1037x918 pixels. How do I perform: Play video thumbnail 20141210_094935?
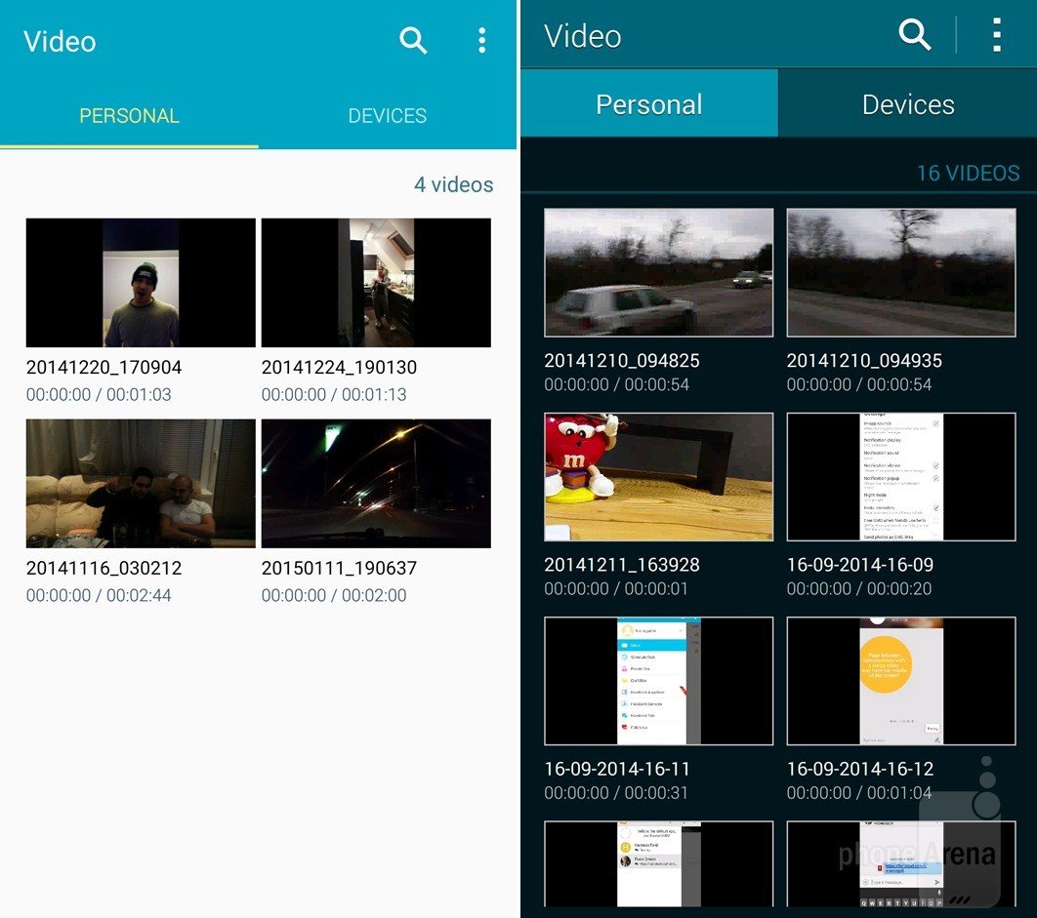[x=901, y=272]
